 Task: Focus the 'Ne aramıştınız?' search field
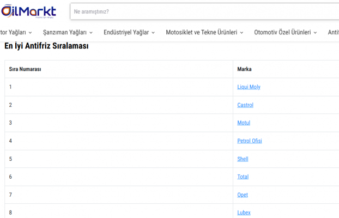[x=204, y=11]
